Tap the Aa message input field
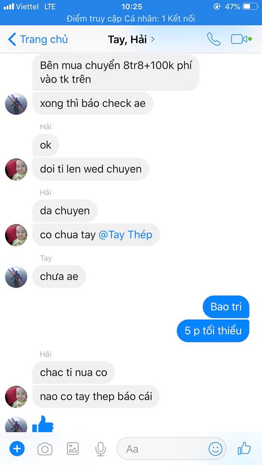This screenshot has width=262, height=465. 171,449
